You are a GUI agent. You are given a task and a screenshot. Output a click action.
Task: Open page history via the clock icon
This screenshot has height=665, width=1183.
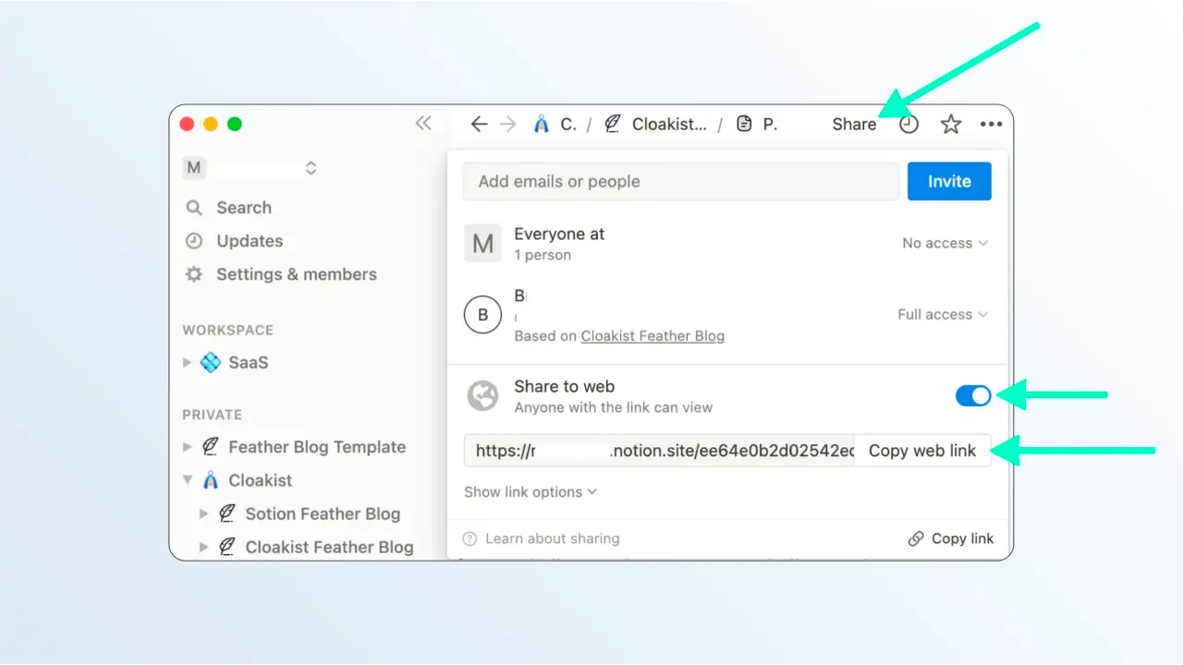click(x=909, y=123)
